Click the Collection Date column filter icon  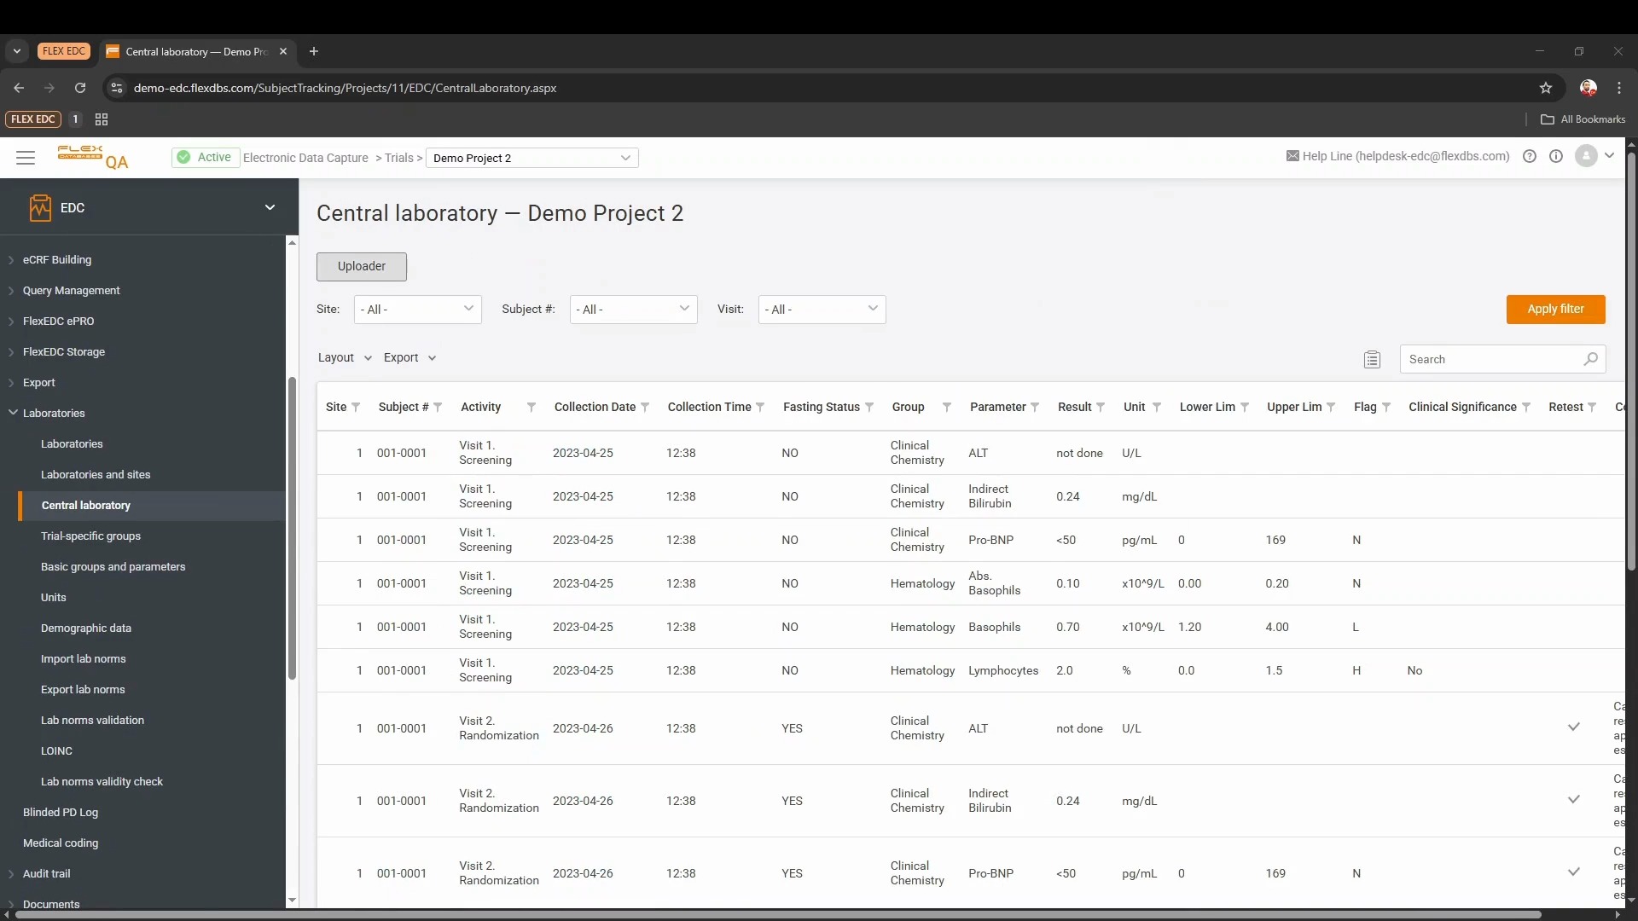(645, 408)
